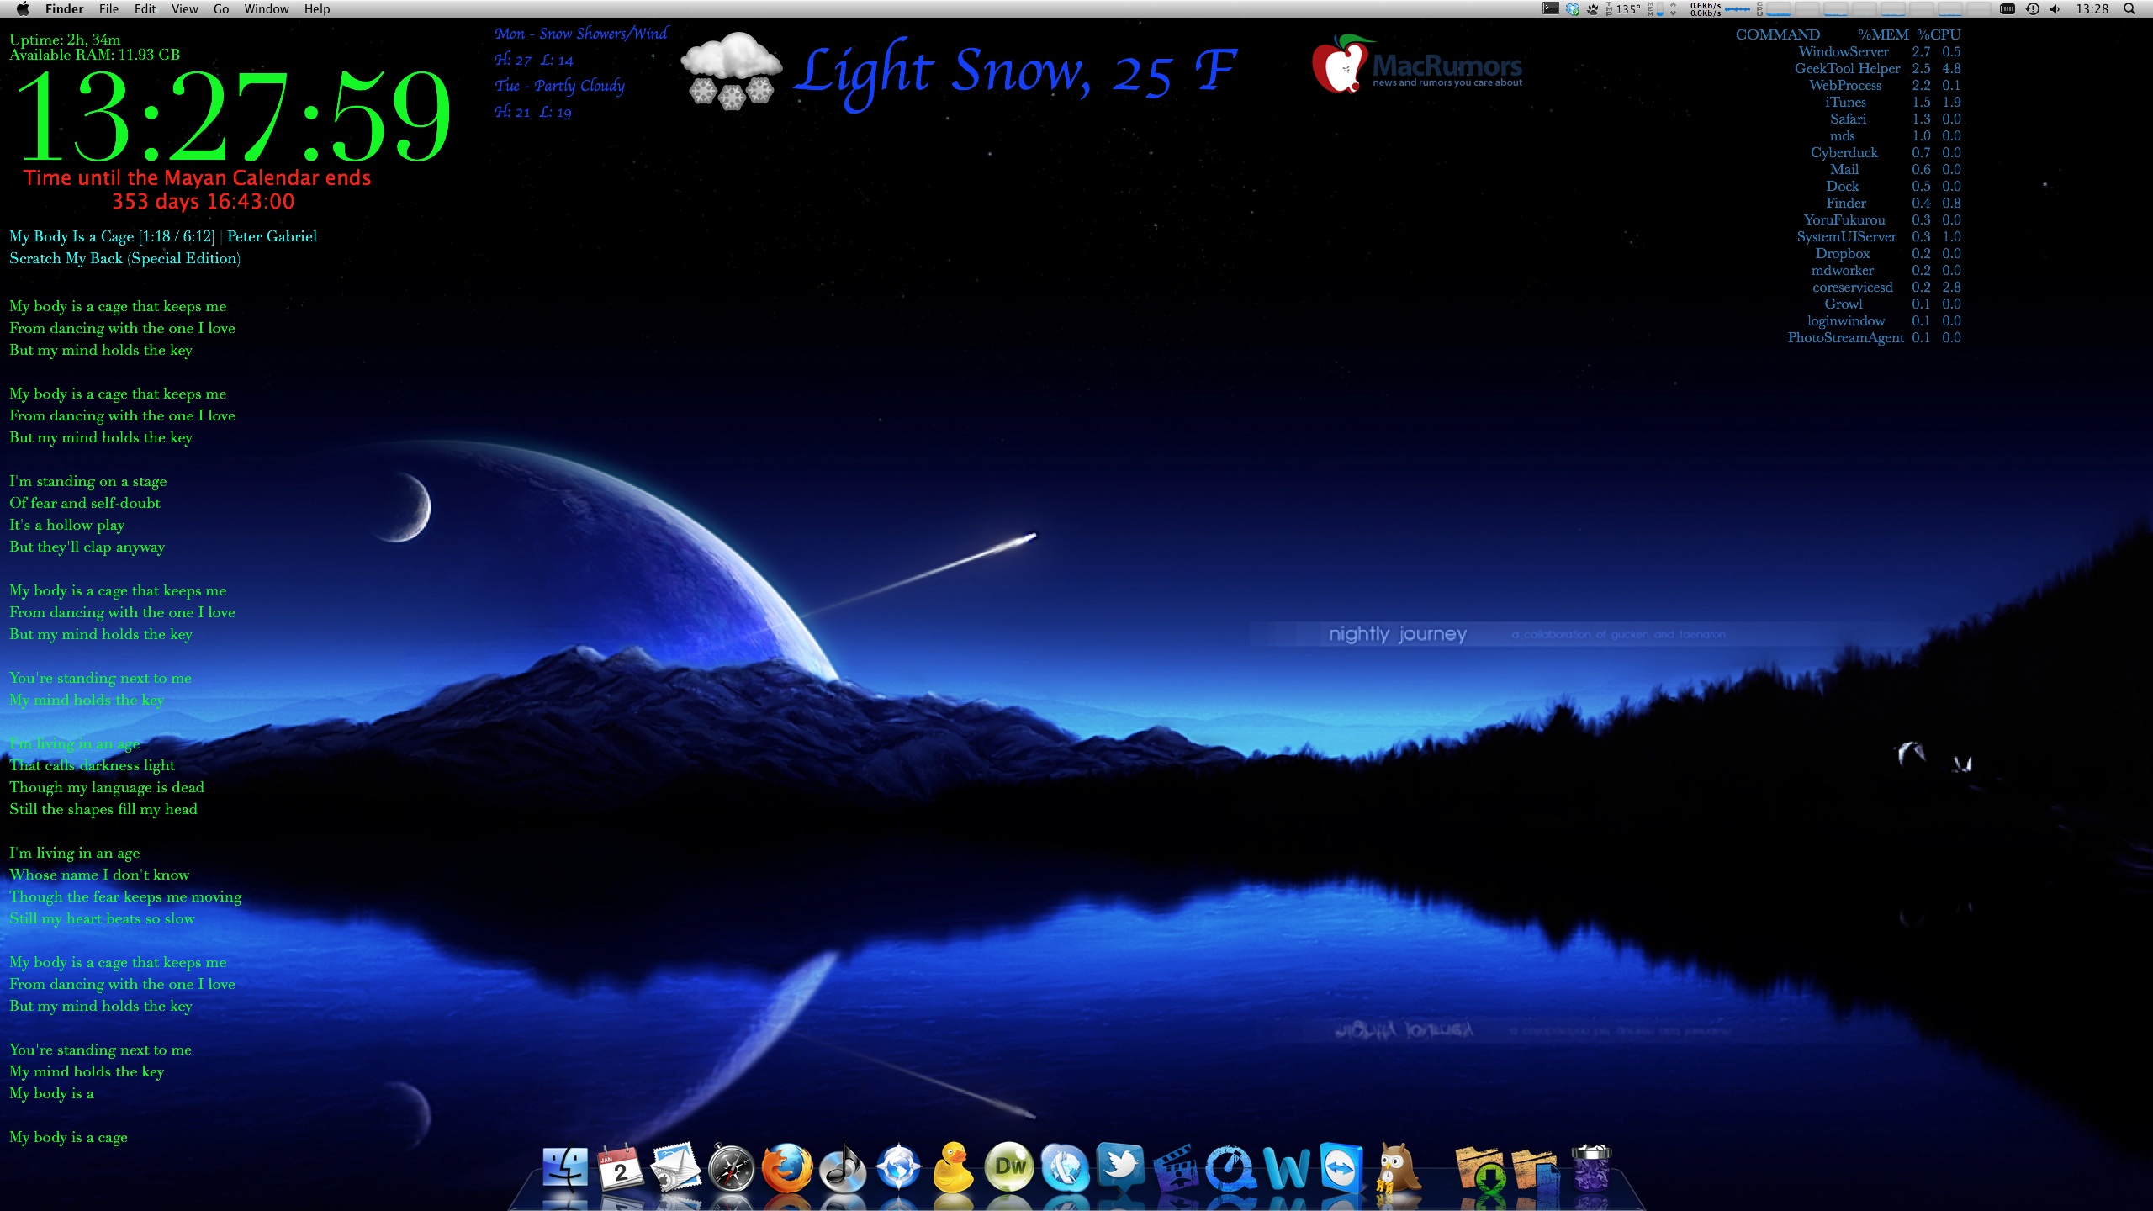Open Microsoft Word in the Dock
This screenshot has height=1211, width=2153.
[1286, 1168]
